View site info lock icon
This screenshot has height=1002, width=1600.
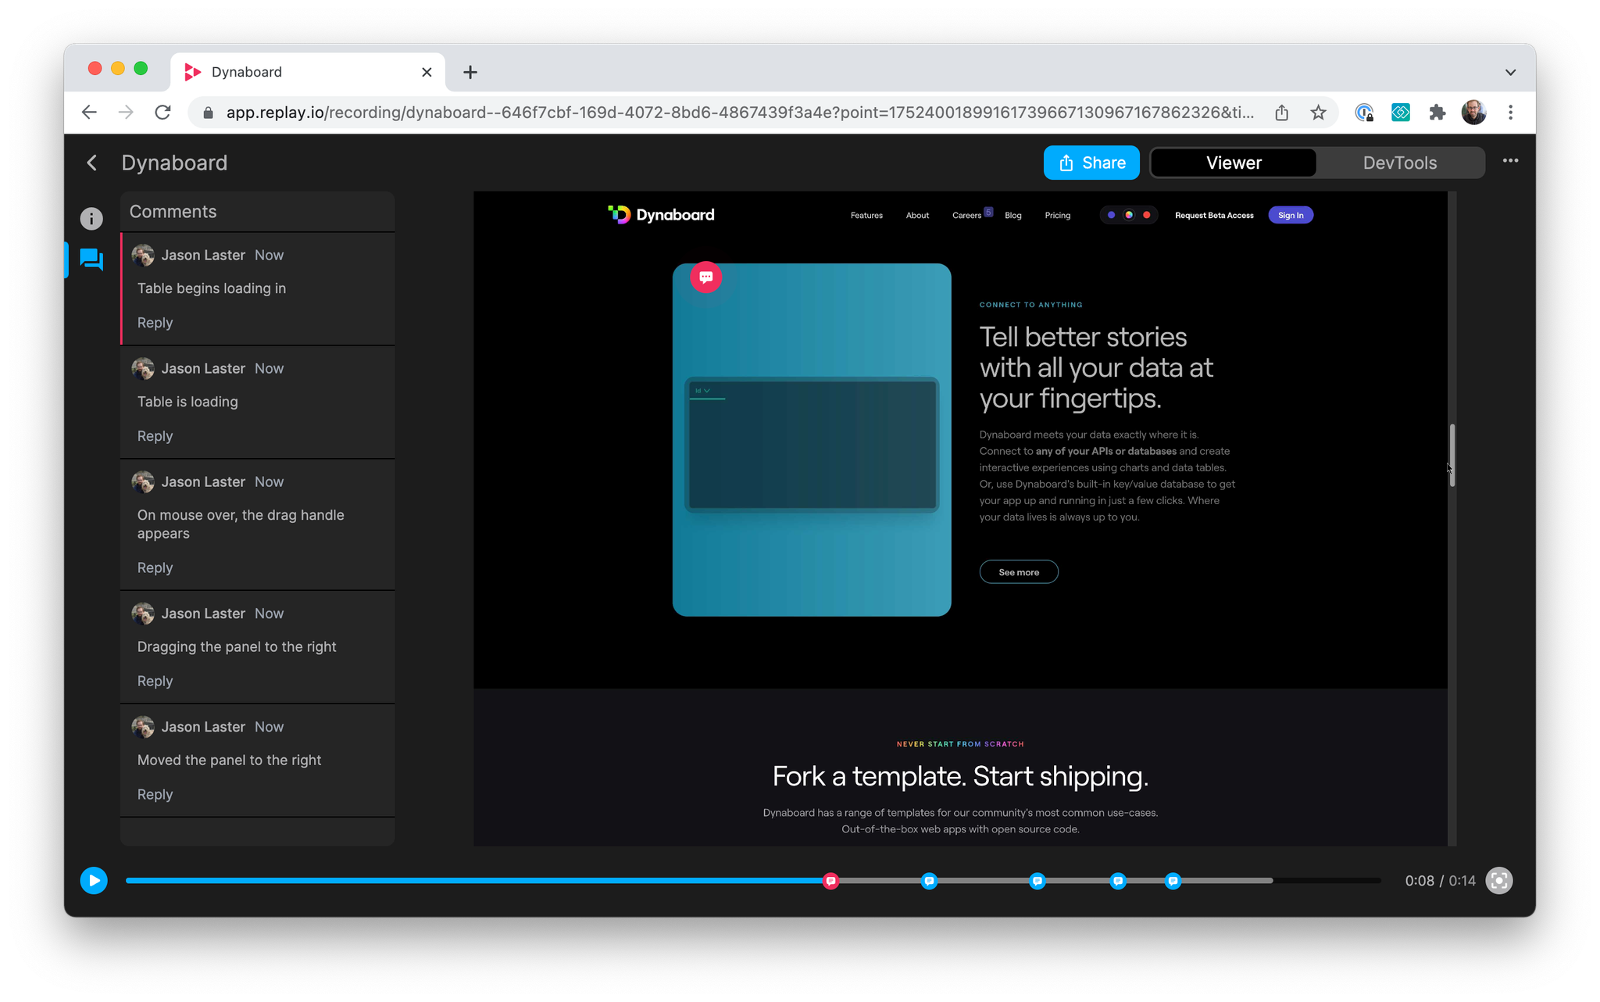tap(208, 113)
